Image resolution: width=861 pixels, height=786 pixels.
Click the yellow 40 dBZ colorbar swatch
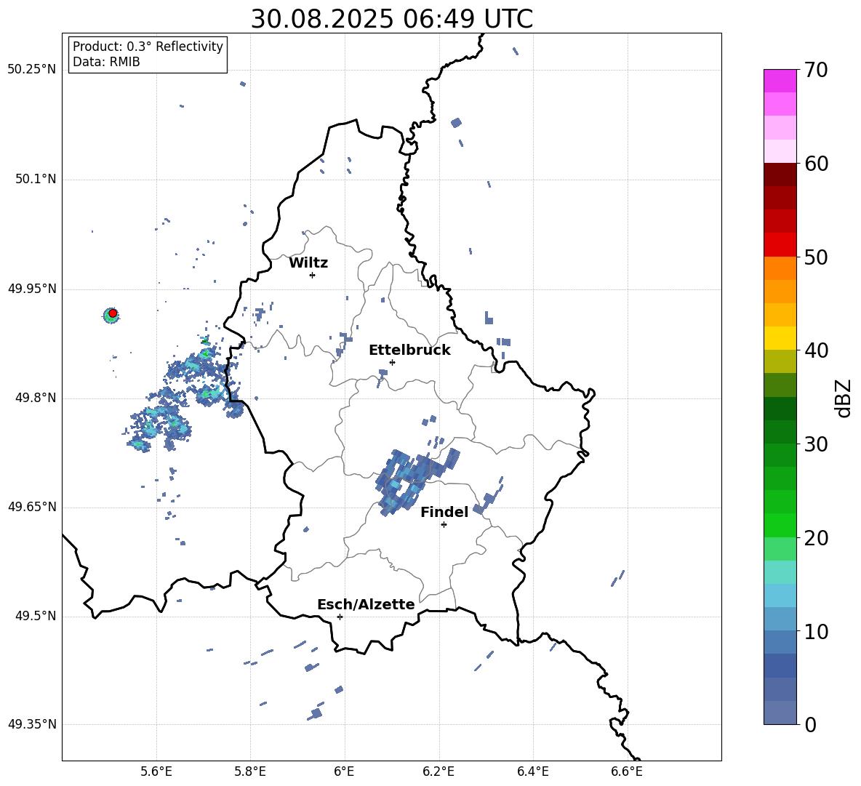(x=780, y=338)
